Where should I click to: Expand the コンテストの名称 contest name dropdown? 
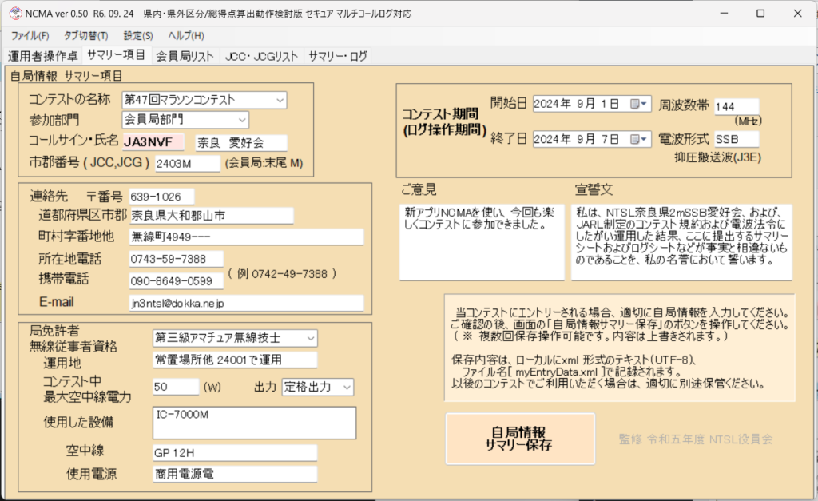click(x=280, y=100)
